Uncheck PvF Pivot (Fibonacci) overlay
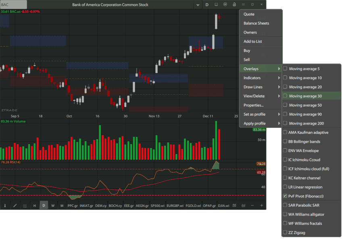350x242 pixels. (x=285, y=196)
